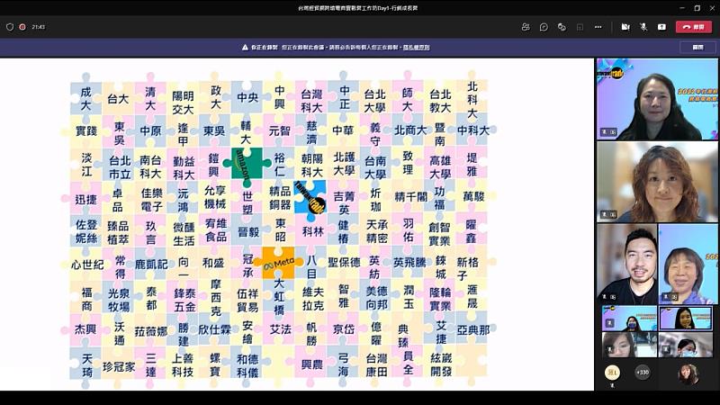Unmute the microphone

click(x=643, y=27)
